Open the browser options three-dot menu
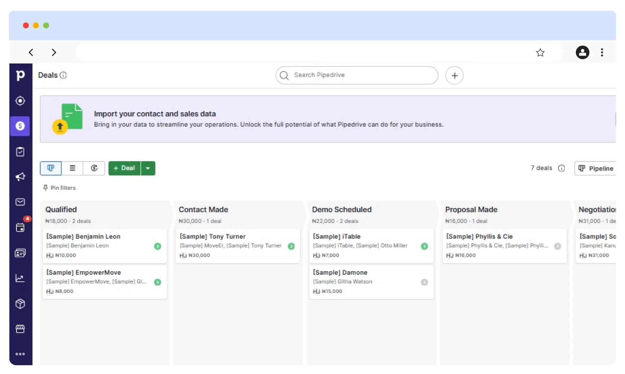Screen dimensions: 625x374 point(602,52)
